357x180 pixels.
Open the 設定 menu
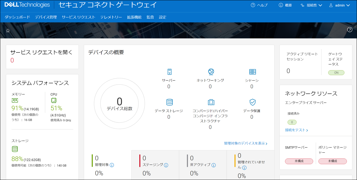coord(163,17)
